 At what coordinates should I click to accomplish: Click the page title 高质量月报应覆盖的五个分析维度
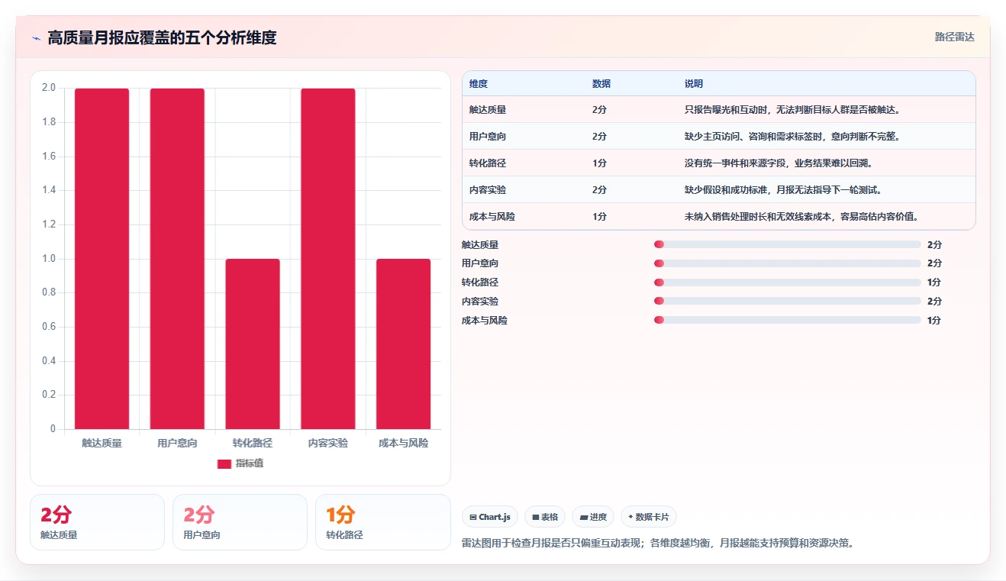pyautogui.click(x=162, y=37)
